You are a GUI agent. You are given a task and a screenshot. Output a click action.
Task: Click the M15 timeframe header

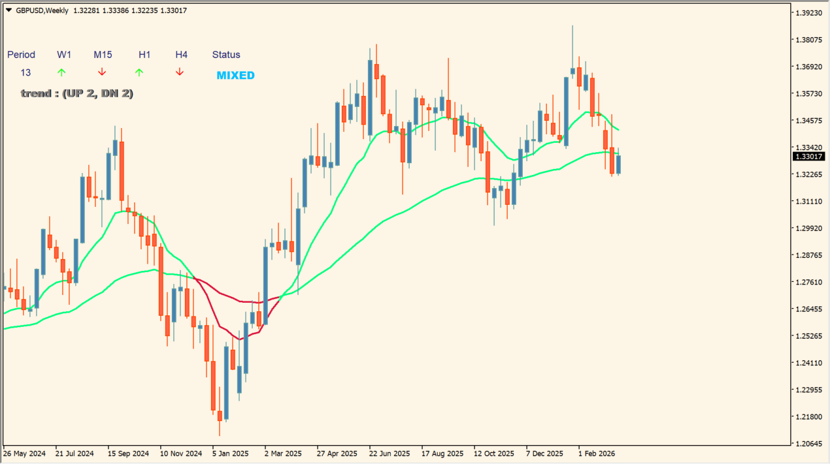point(103,55)
